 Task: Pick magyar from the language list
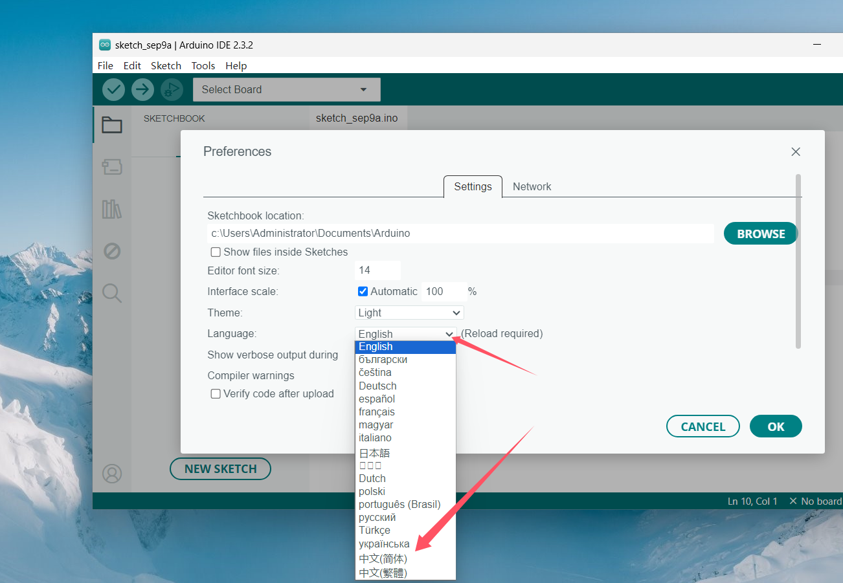coord(405,424)
